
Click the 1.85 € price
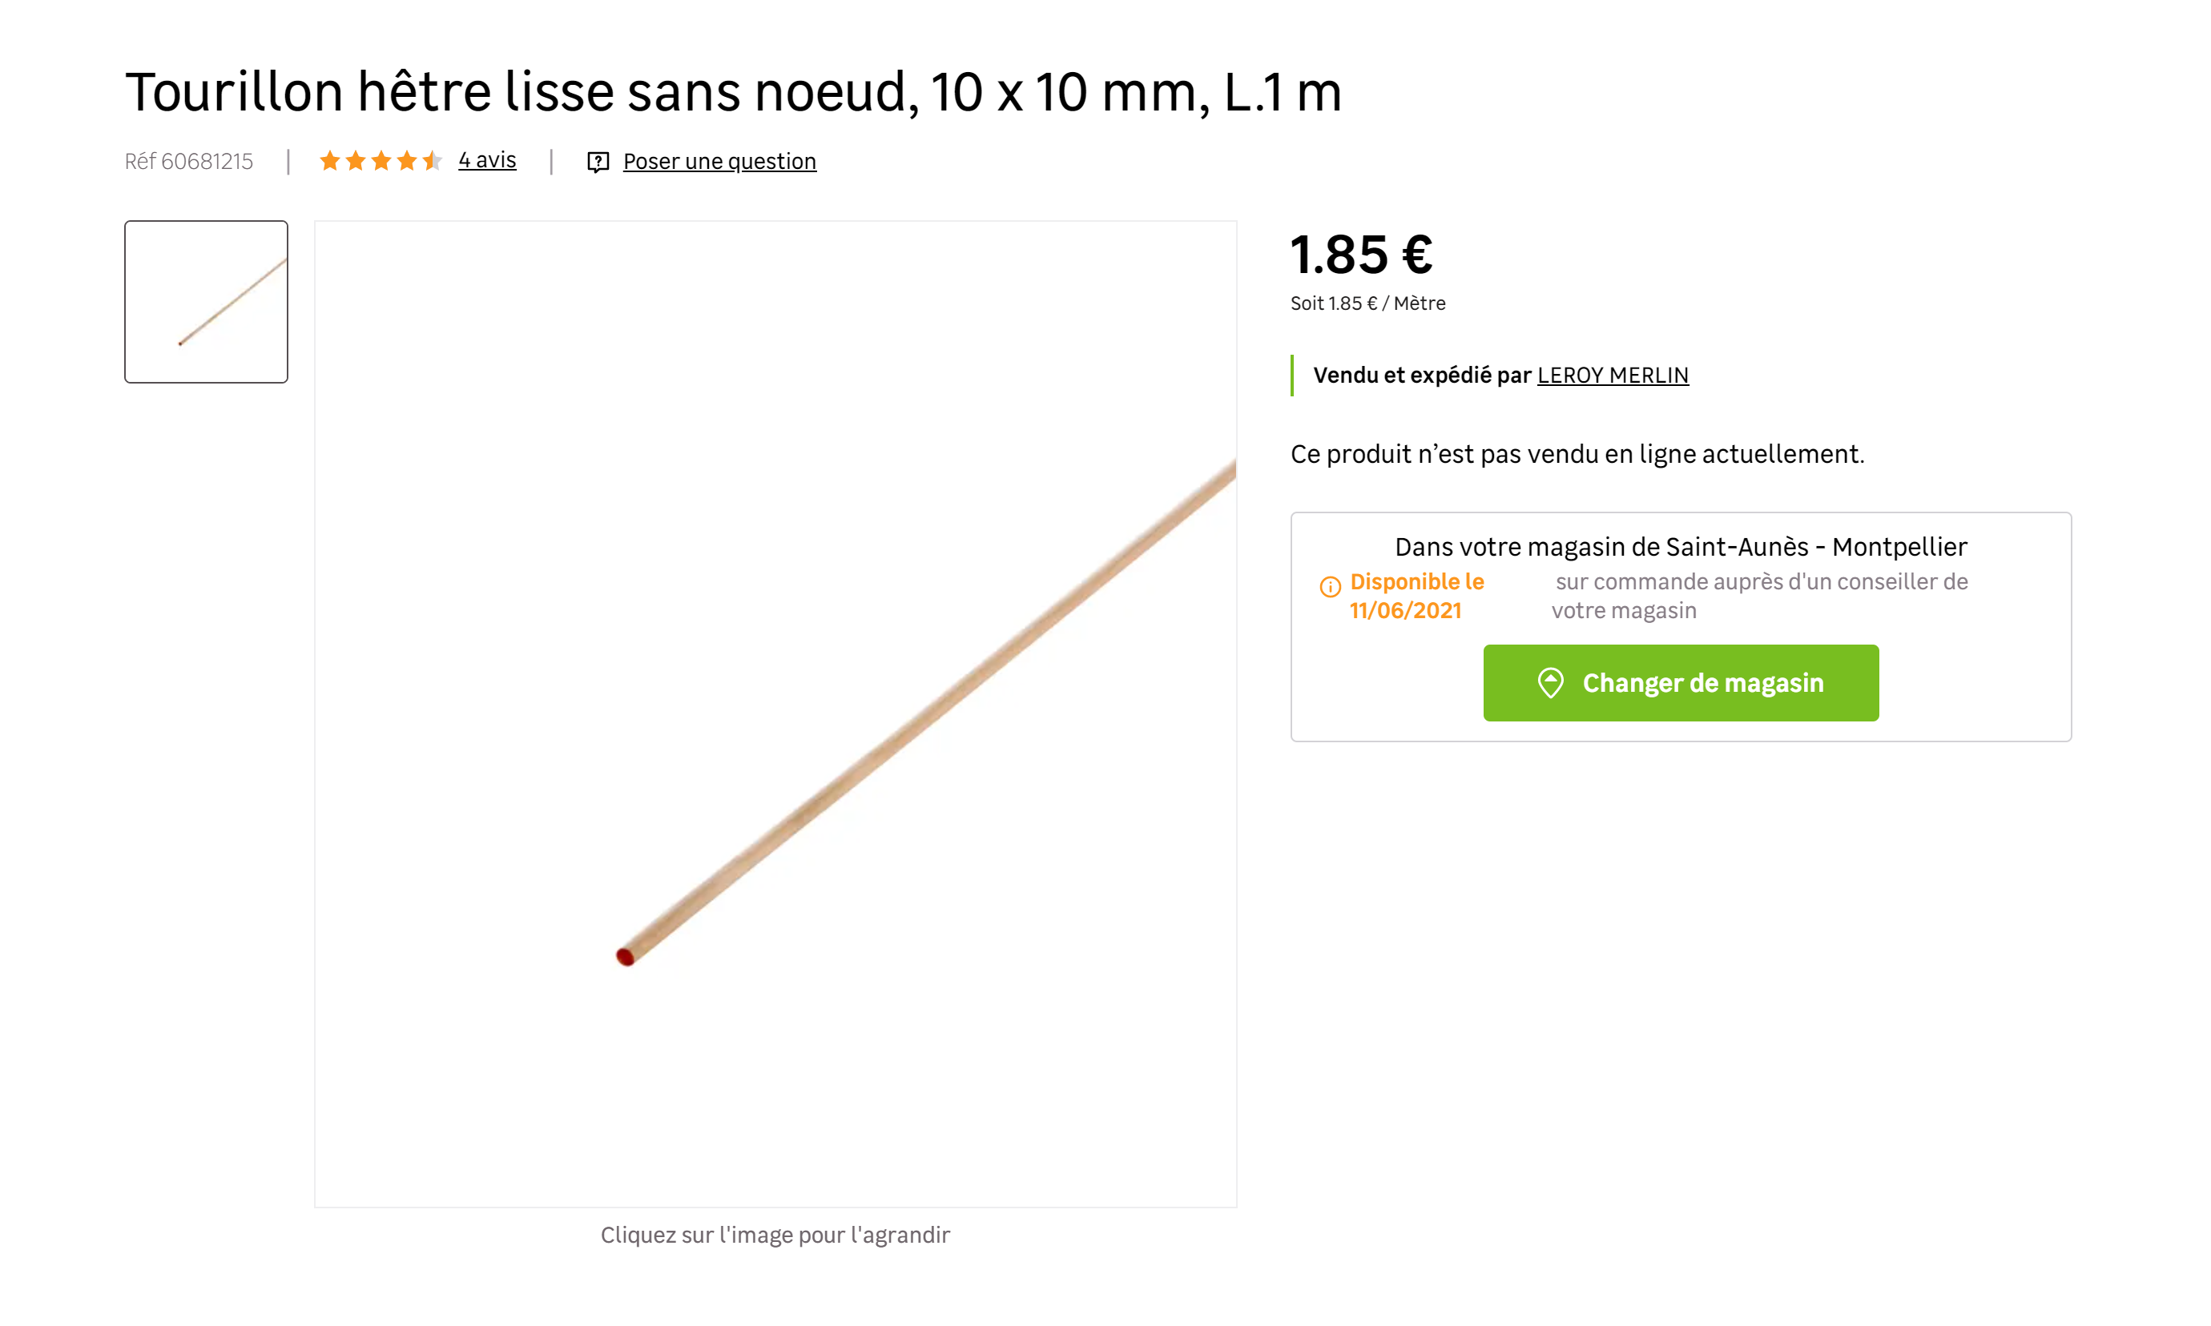(1361, 255)
